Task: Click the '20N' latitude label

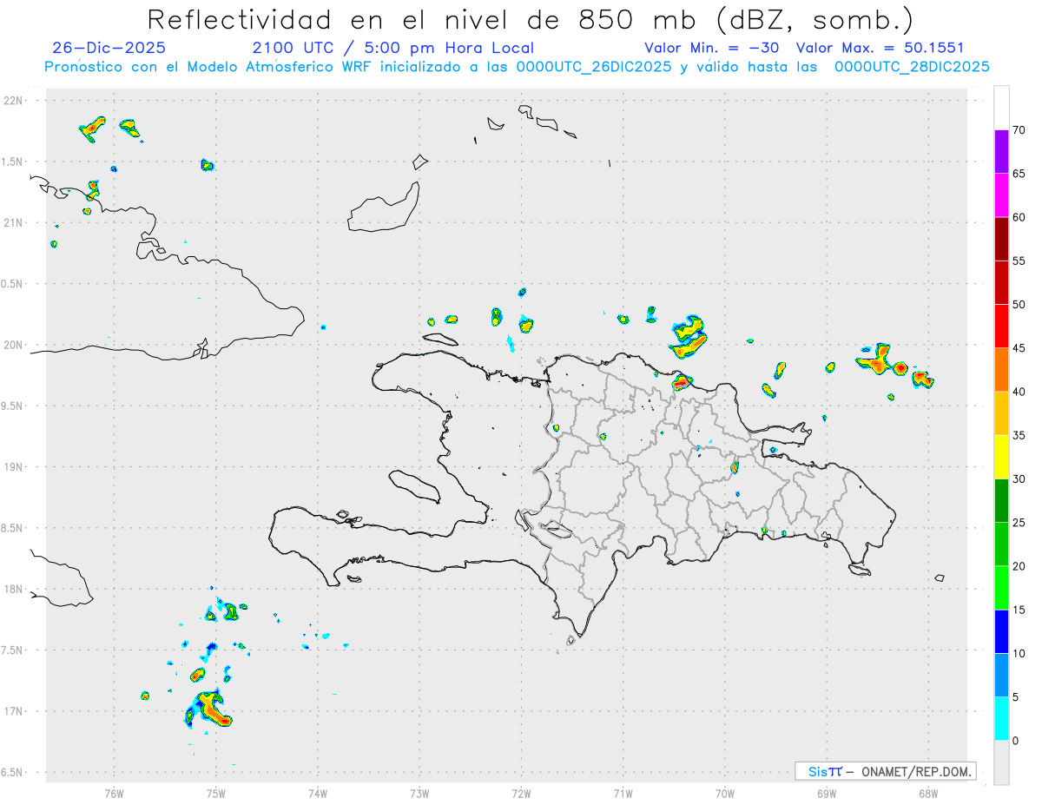Action: [15, 345]
